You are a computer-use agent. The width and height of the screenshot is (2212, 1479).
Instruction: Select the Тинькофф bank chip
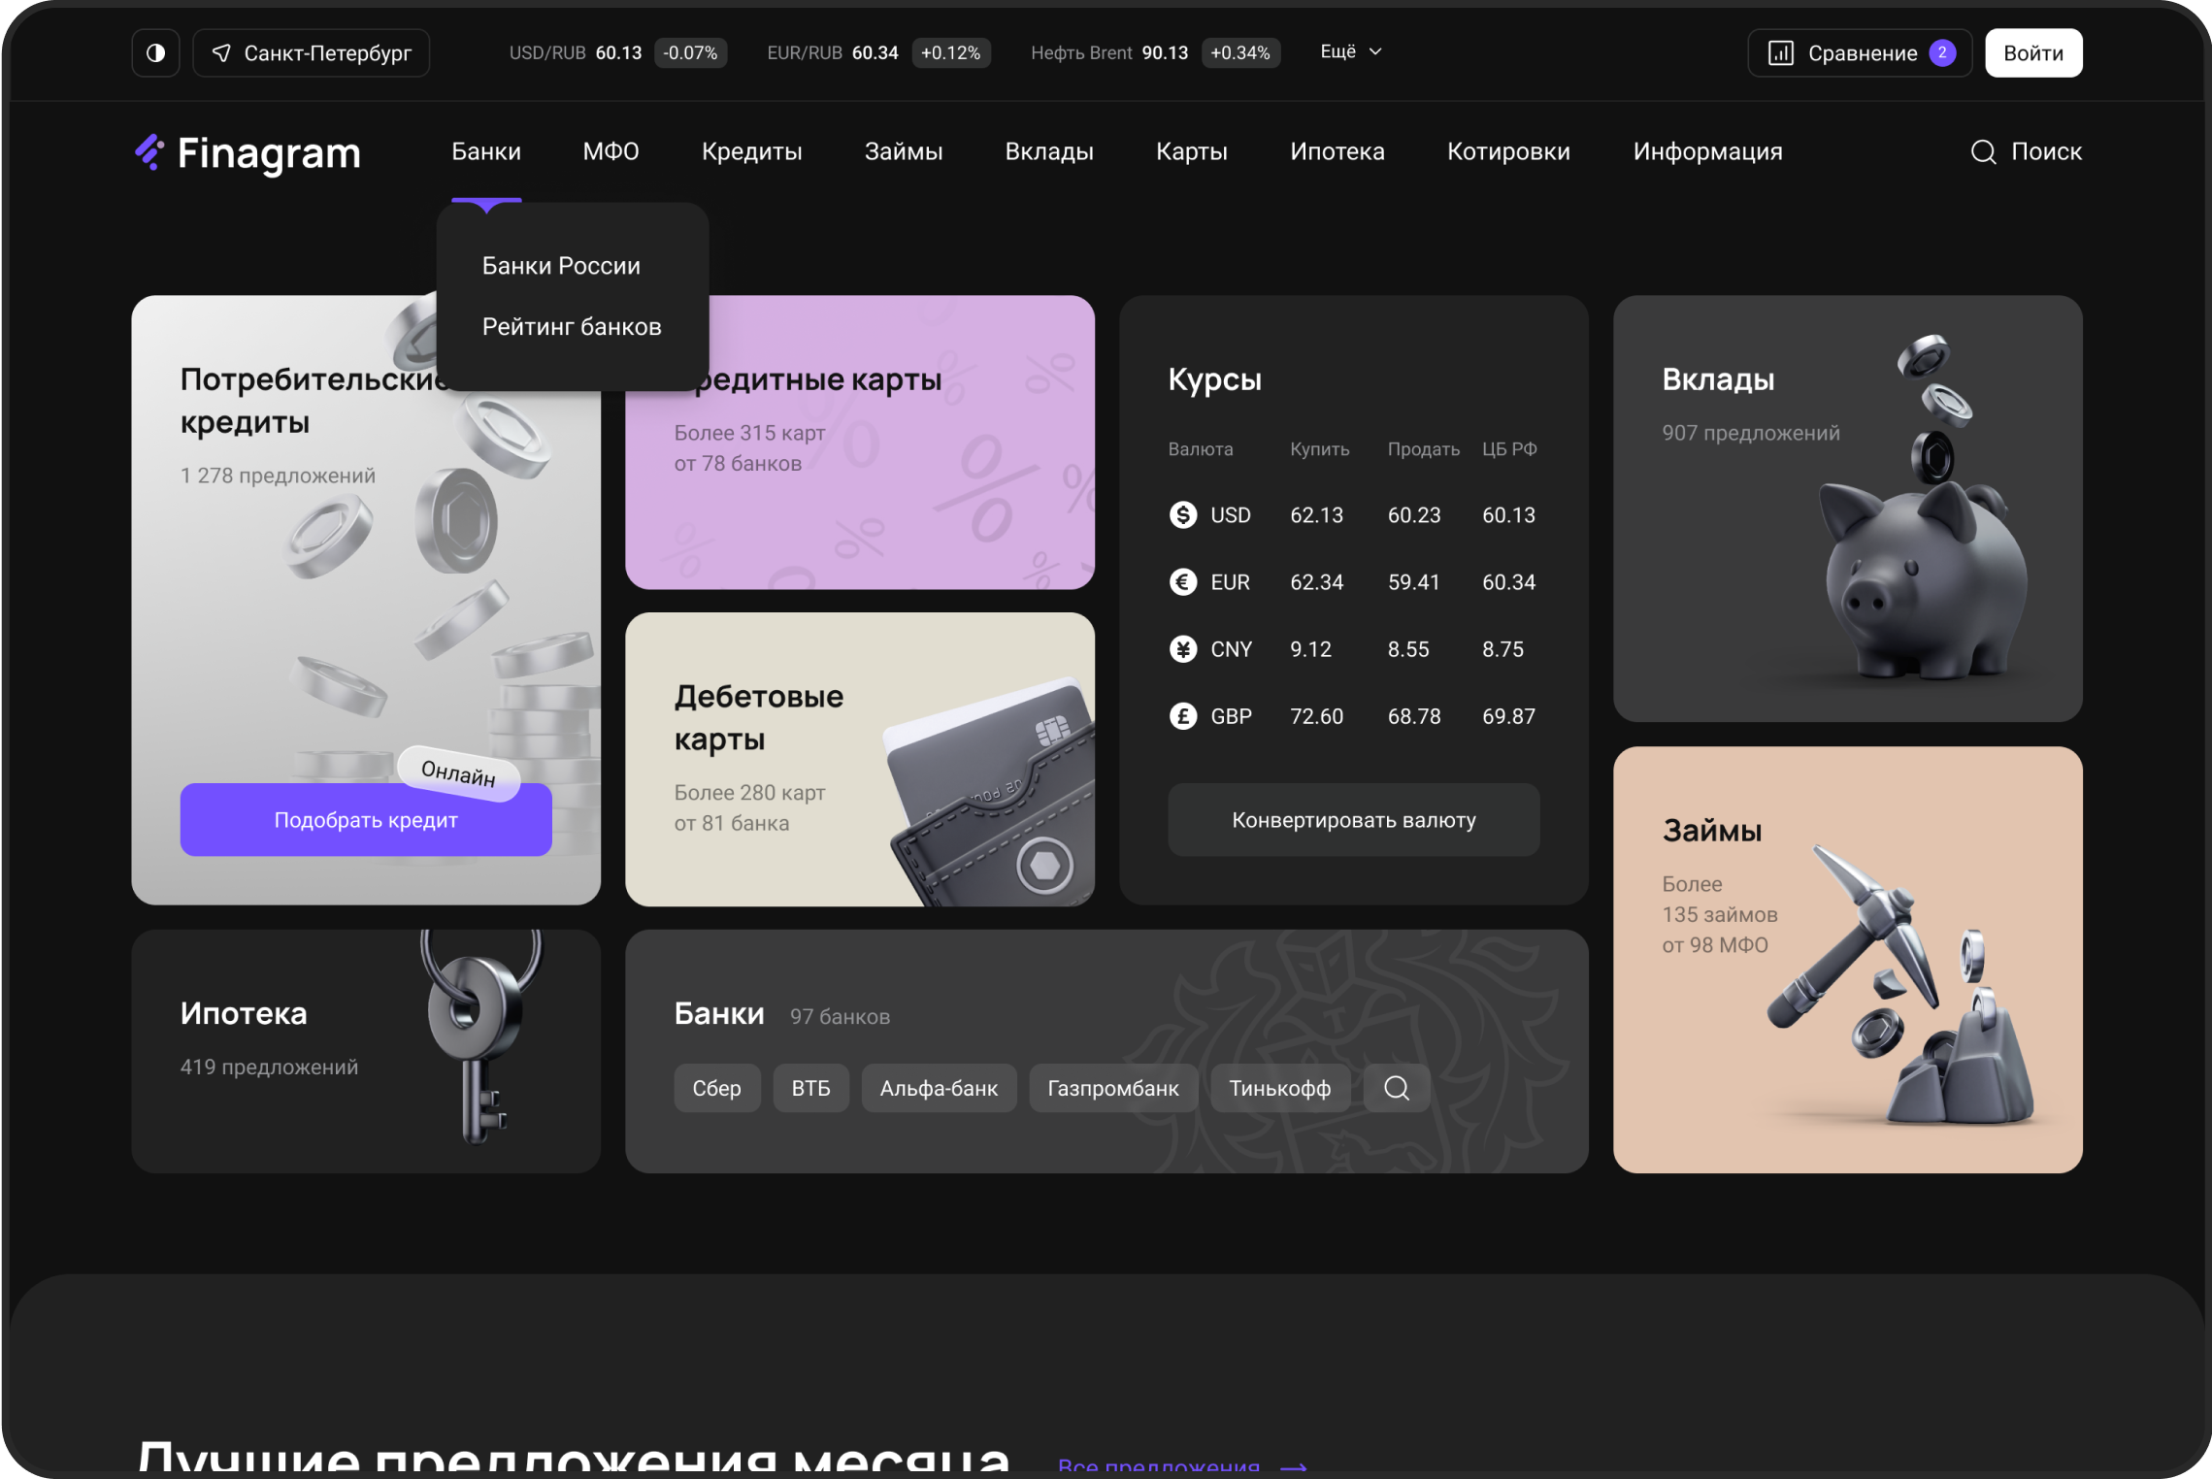[1279, 1088]
